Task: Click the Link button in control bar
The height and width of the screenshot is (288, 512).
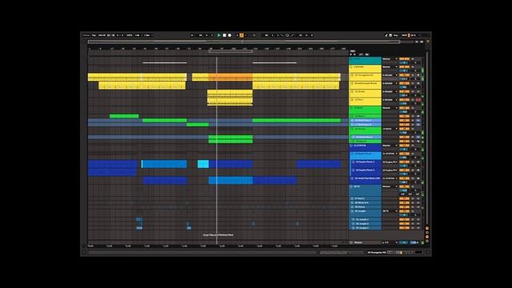Action: point(86,35)
